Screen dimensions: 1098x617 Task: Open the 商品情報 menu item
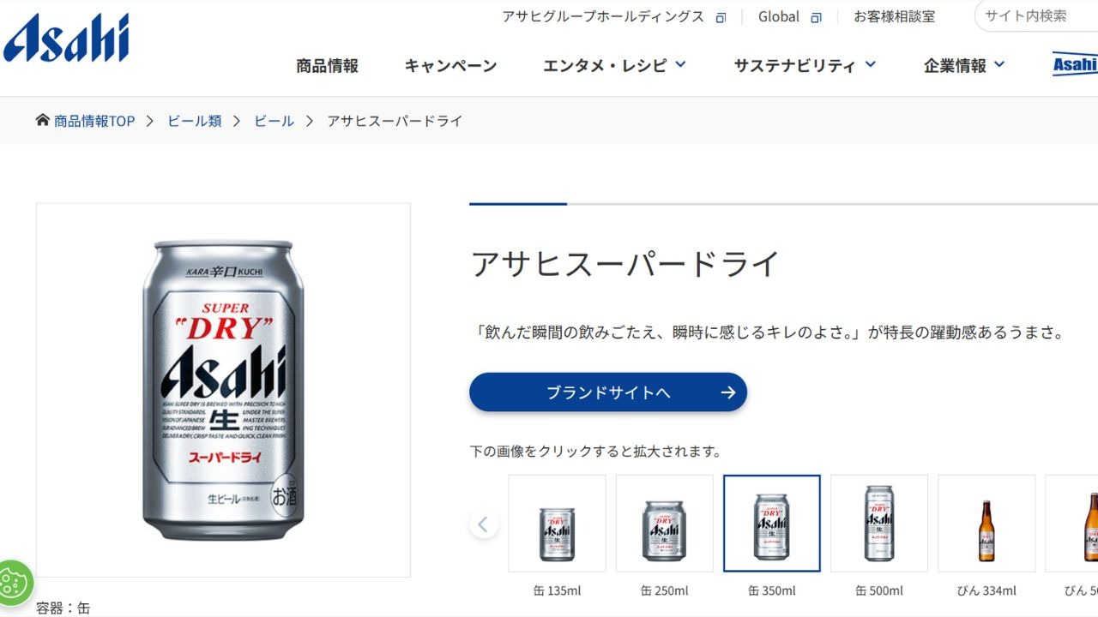(327, 65)
